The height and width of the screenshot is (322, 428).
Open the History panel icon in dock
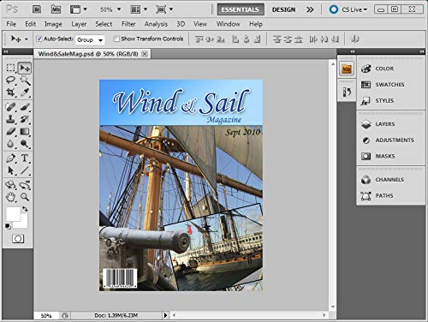(x=347, y=92)
